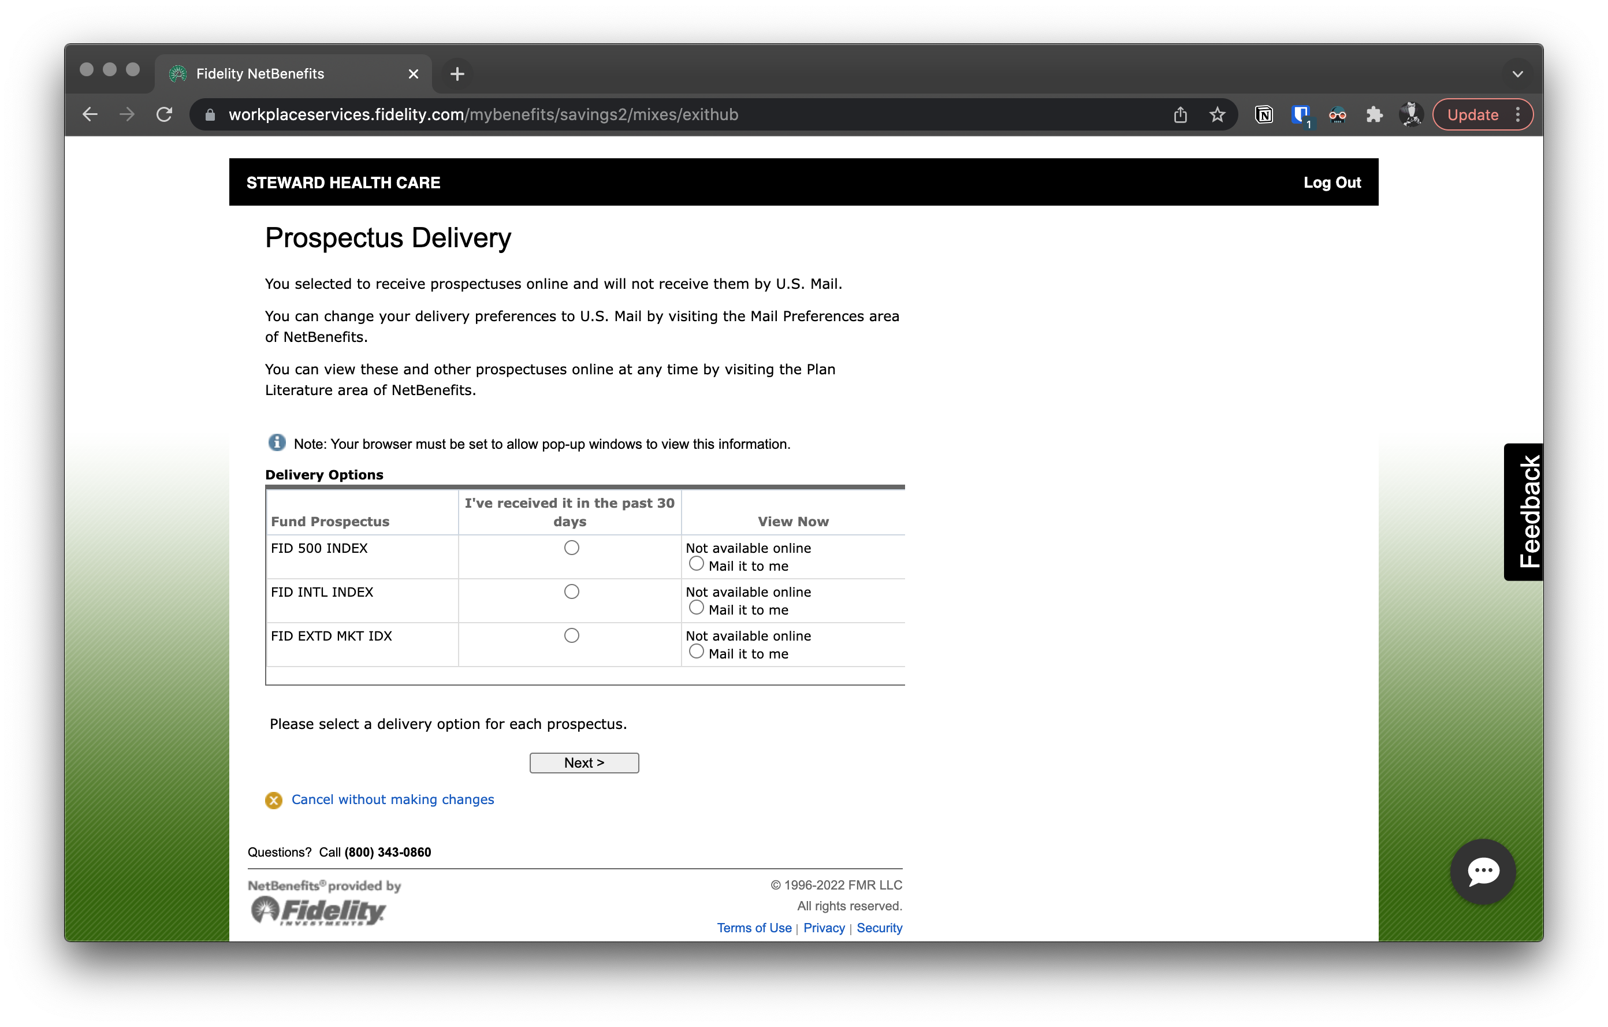Reload the page with refresh icon
Screen dimensions: 1608x1027
click(x=164, y=114)
